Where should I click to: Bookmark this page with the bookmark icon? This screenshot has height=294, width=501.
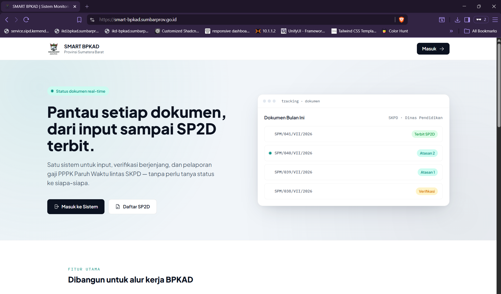pos(79,20)
